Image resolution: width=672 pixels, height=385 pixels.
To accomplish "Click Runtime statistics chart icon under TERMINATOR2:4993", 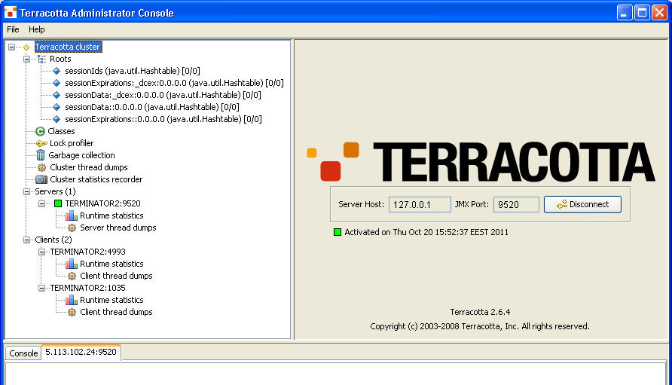I will 72,264.
